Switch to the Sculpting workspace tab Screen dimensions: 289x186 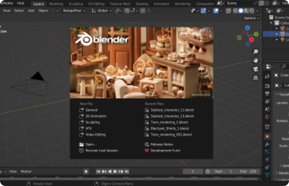[76, 4]
